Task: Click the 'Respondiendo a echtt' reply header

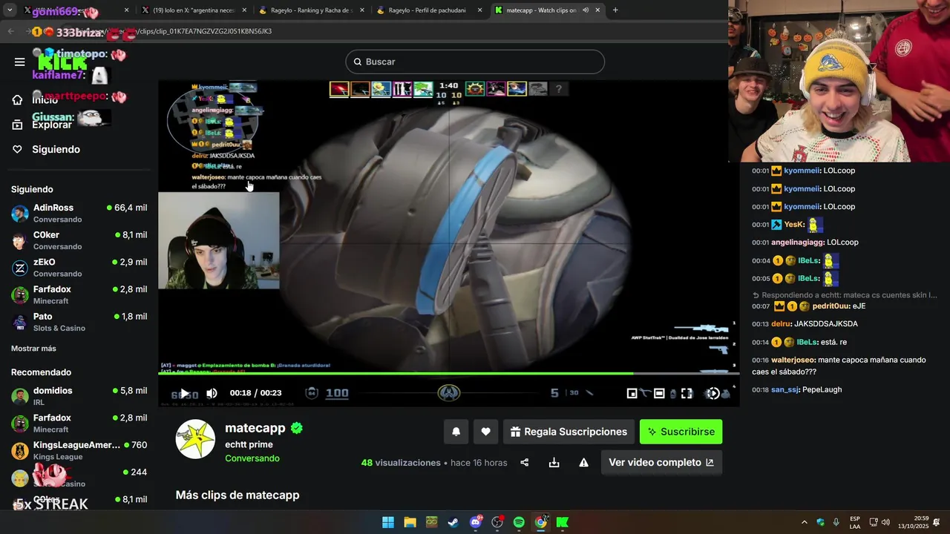Action: 845,295
